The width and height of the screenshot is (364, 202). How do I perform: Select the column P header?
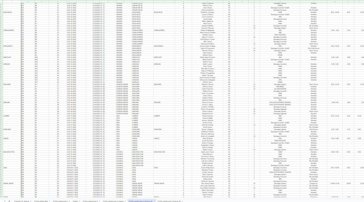tap(280, 2)
